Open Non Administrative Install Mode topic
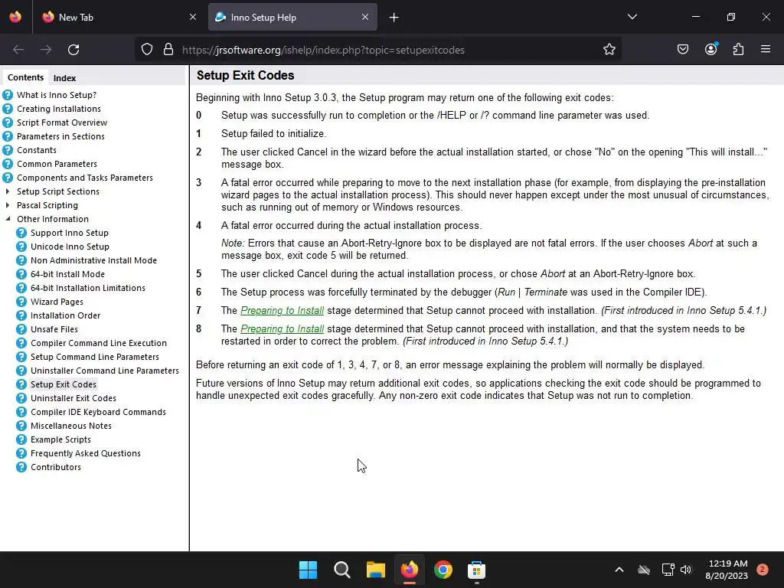This screenshot has width=784, height=588. (93, 260)
